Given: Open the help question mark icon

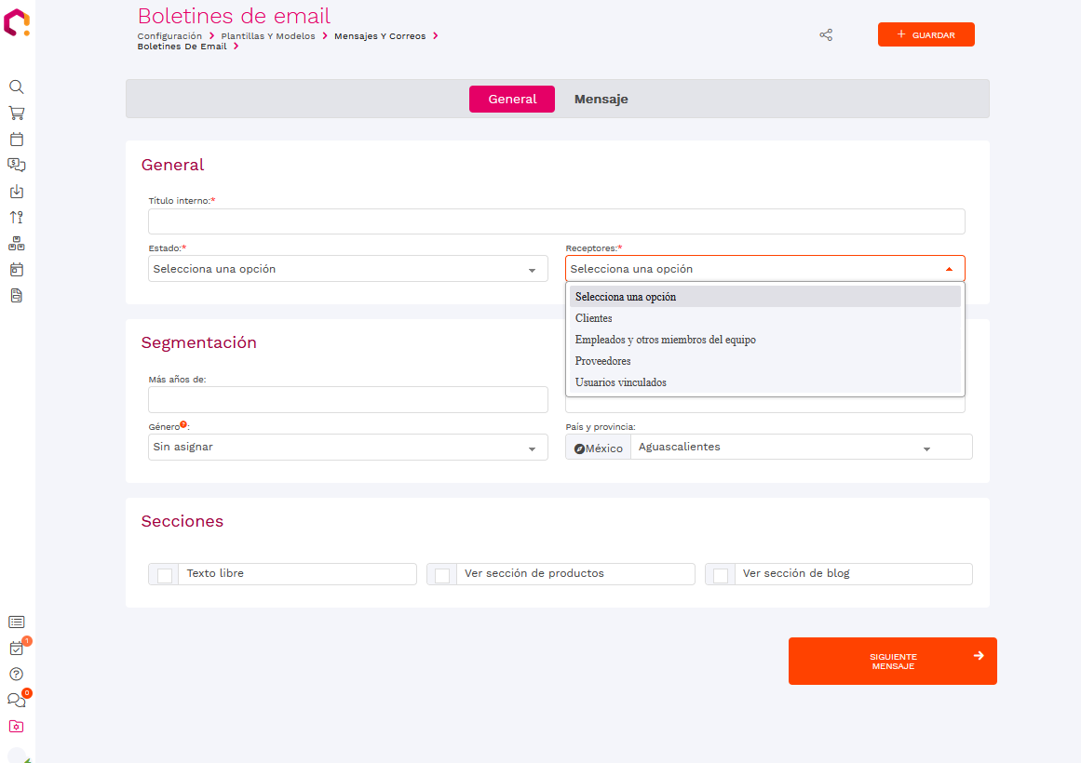Looking at the screenshot, I should 16,675.
